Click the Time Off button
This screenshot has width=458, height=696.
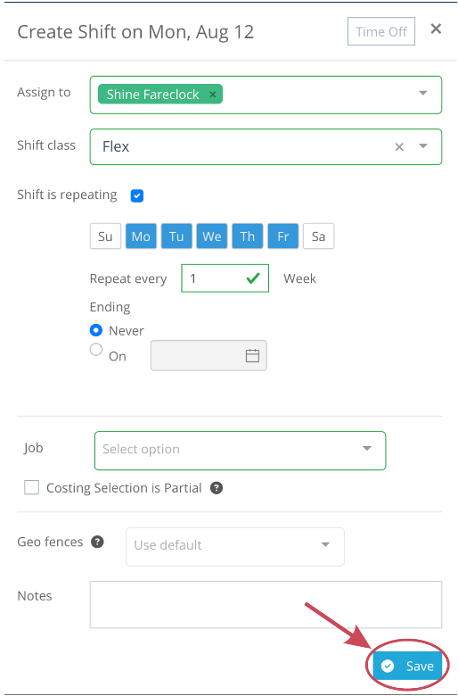[x=381, y=31]
